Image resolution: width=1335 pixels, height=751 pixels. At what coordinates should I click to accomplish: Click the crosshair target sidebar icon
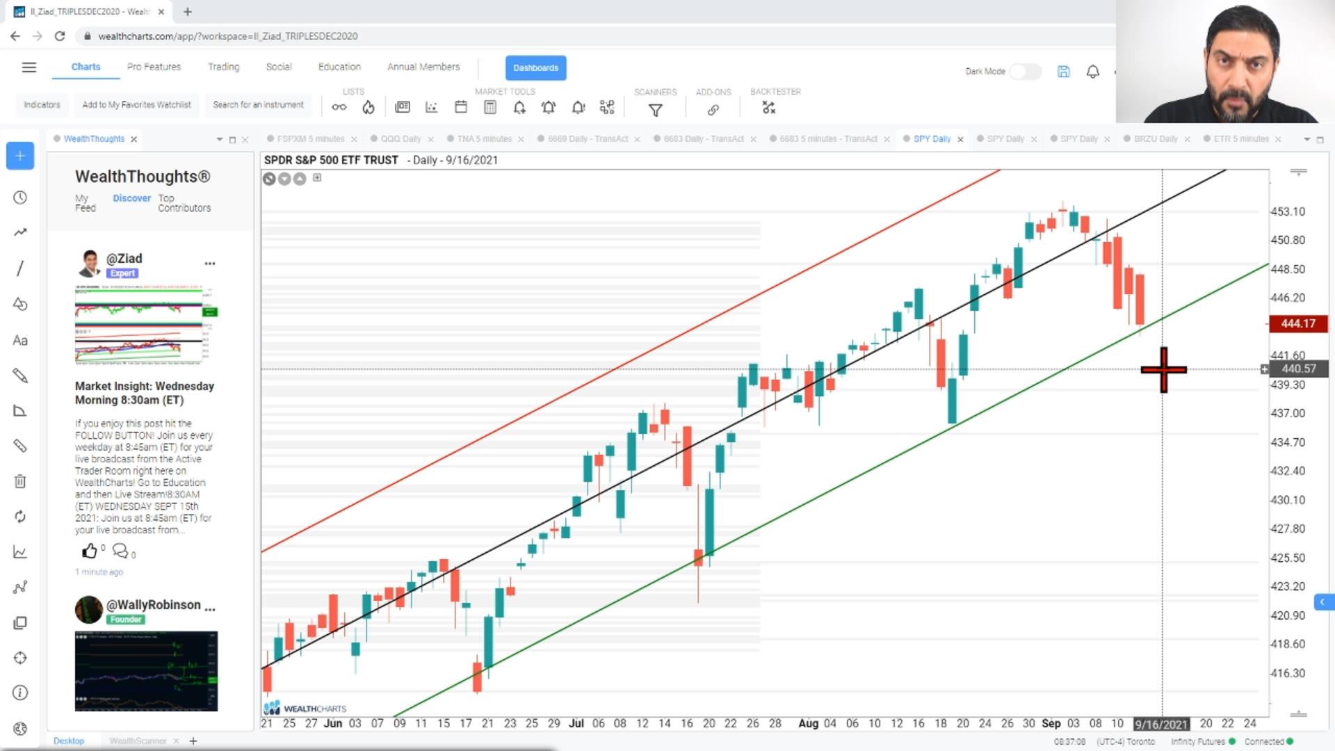tap(20, 658)
